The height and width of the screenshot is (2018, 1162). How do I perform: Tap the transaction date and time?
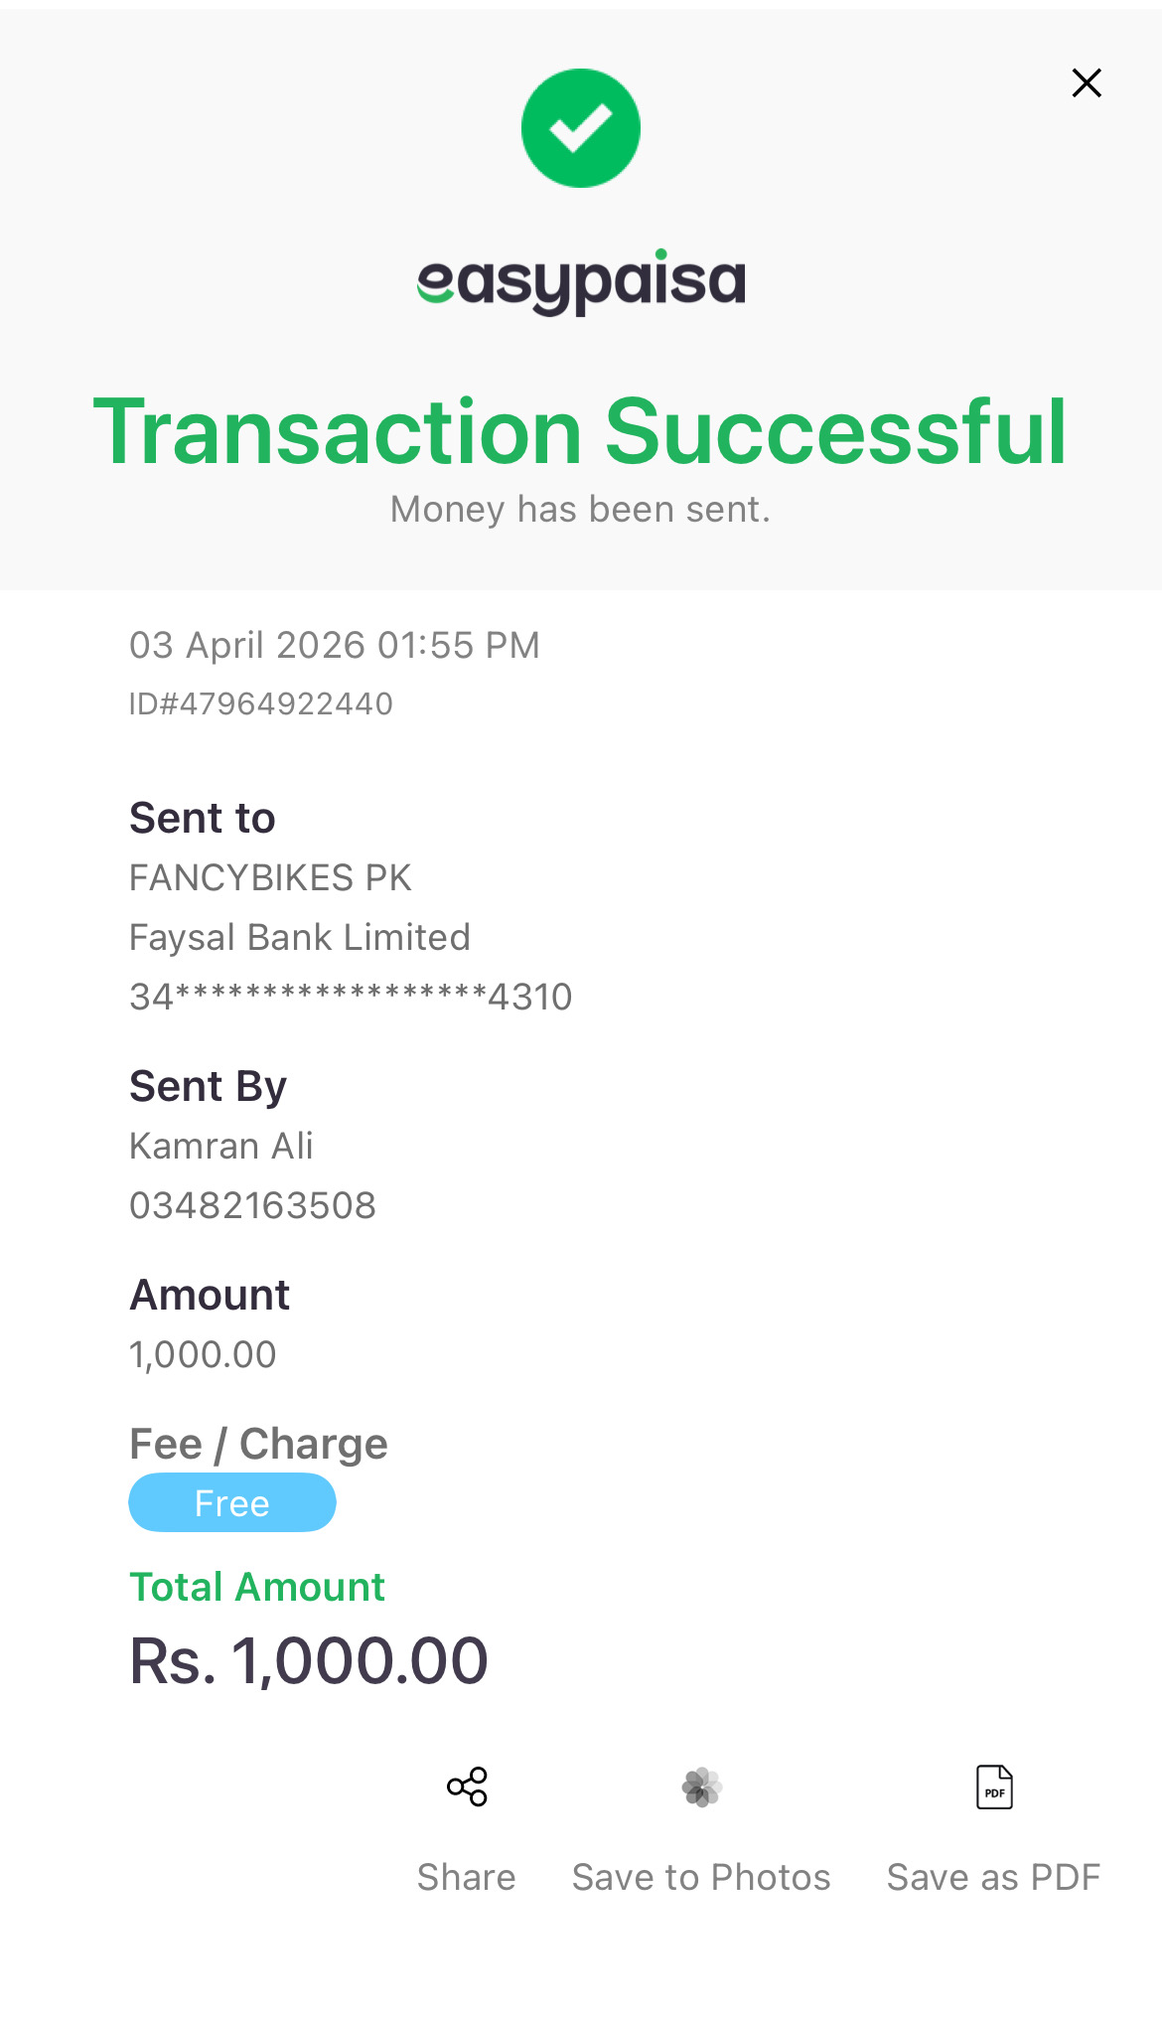coord(335,645)
